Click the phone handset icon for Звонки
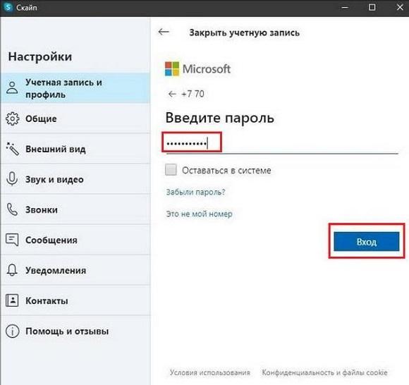The height and width of the screenshot is (385, 409). point(12,209)
